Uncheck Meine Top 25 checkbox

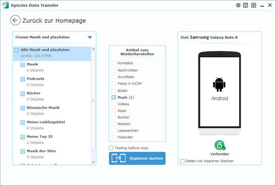[23, 137]
